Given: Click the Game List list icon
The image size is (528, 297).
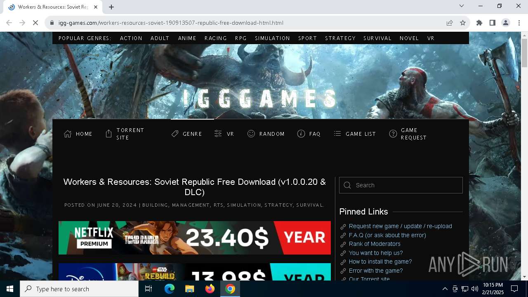Looking at the screenshot, I should 337,134.
